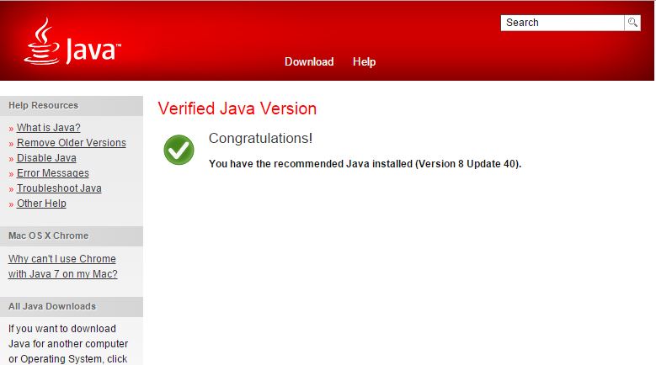Click the Java coffee cup logo
656x365 pixels.
(x=72, y=42)
